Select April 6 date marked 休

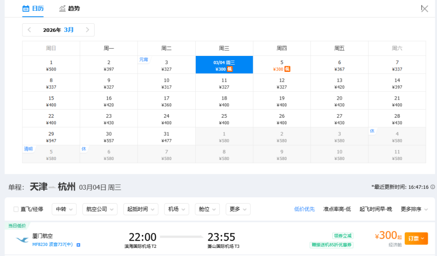click(109, 154)
